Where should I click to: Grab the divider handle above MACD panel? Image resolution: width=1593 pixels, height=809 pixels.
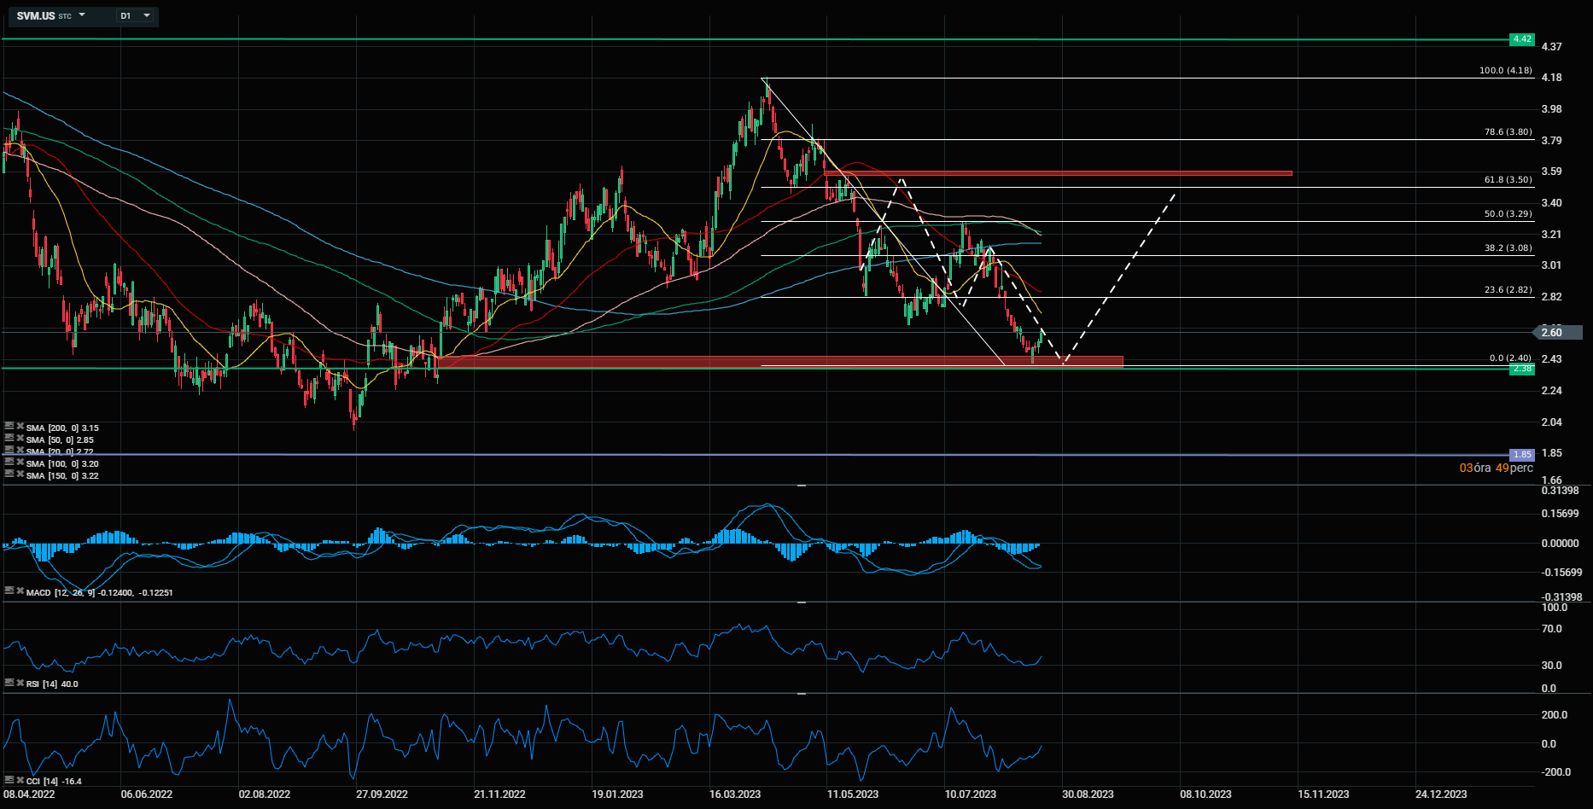(x=802, y=486)
